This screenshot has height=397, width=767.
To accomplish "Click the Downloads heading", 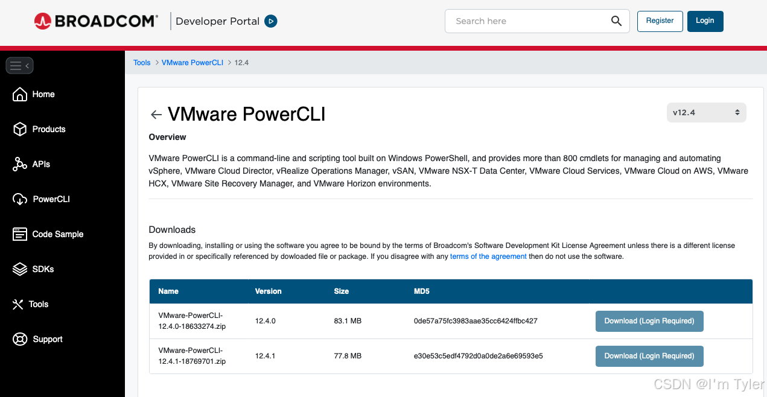I will (x=173, y=230).
